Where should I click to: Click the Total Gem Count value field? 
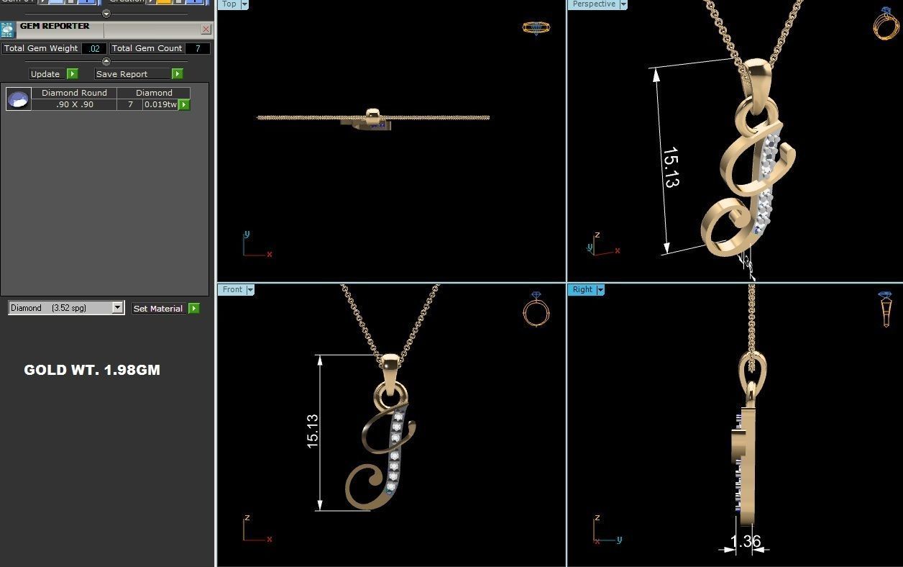(198, 48)
